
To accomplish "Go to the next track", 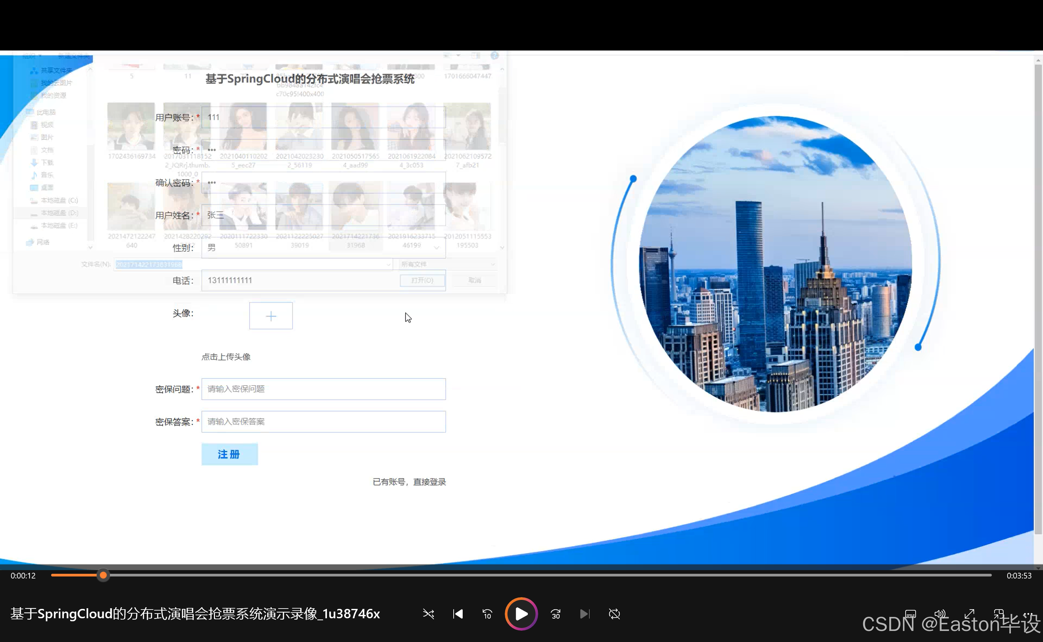I will 585,614.
